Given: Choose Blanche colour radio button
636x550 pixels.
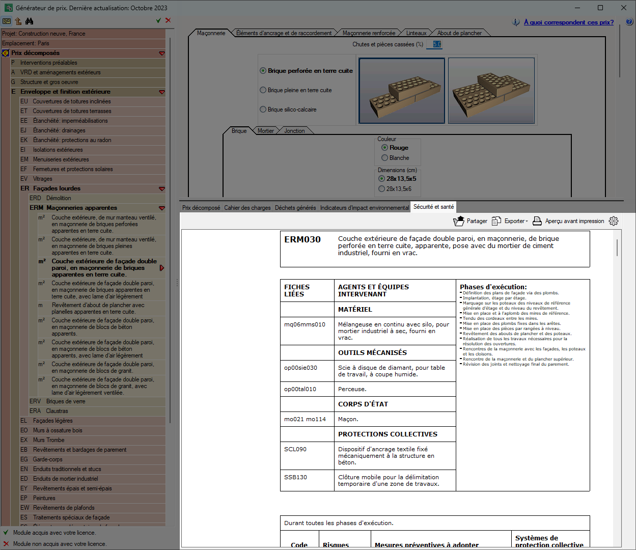Looking at the screenshot, I should pos(395,158).
